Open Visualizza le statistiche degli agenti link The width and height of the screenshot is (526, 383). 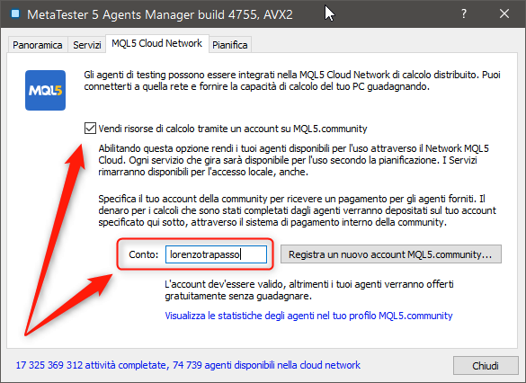tap(308, 316)
